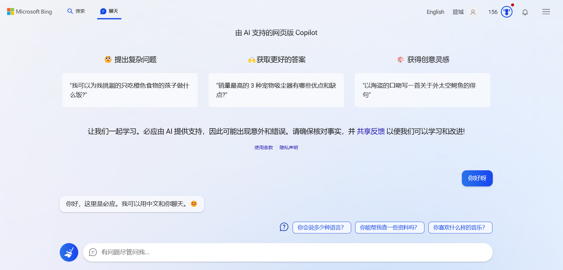Open the Rewards trophy icon

507,12
